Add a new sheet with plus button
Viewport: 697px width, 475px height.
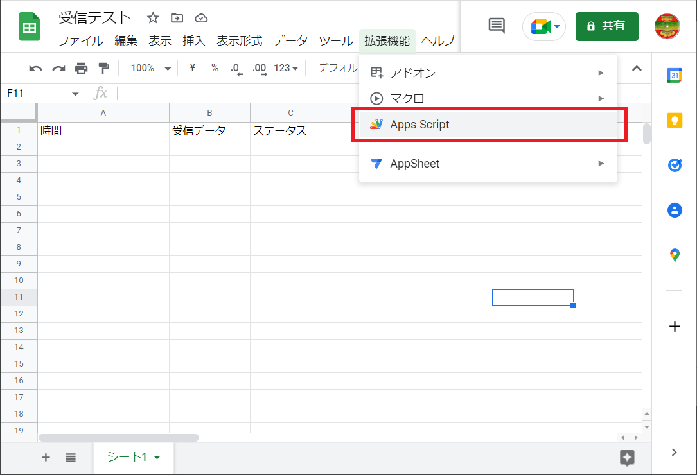click(x=46, y=458)
